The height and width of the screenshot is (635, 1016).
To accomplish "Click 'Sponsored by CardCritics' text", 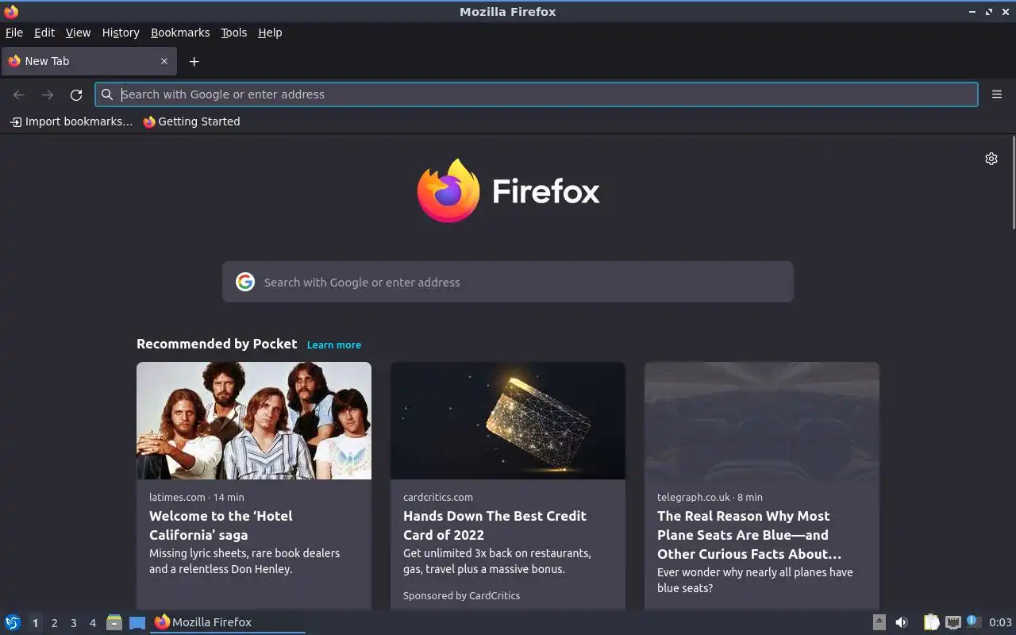I will 461,595.
